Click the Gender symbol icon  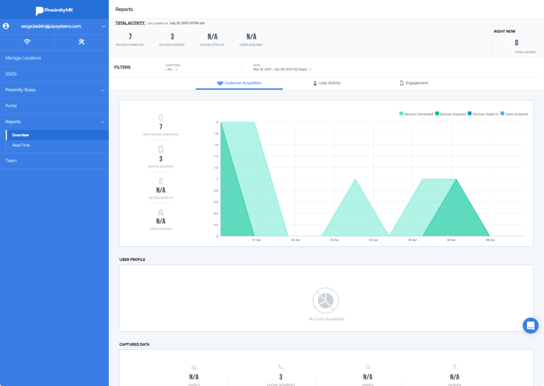[454, 367]
